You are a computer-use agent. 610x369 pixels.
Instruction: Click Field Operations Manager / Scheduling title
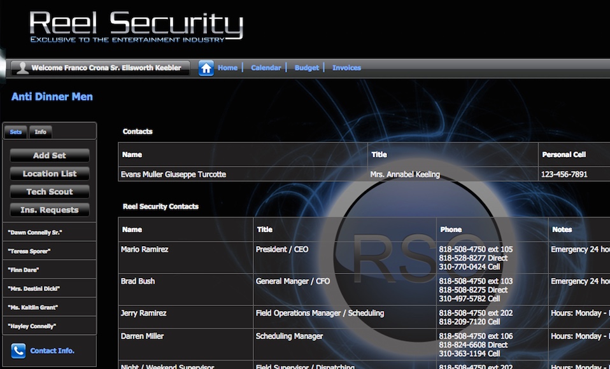(320, 313)
